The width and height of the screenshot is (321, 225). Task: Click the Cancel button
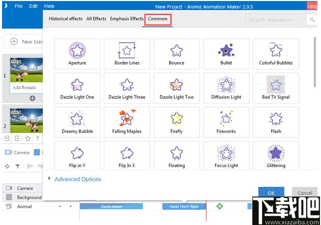(x=305, y=193)
